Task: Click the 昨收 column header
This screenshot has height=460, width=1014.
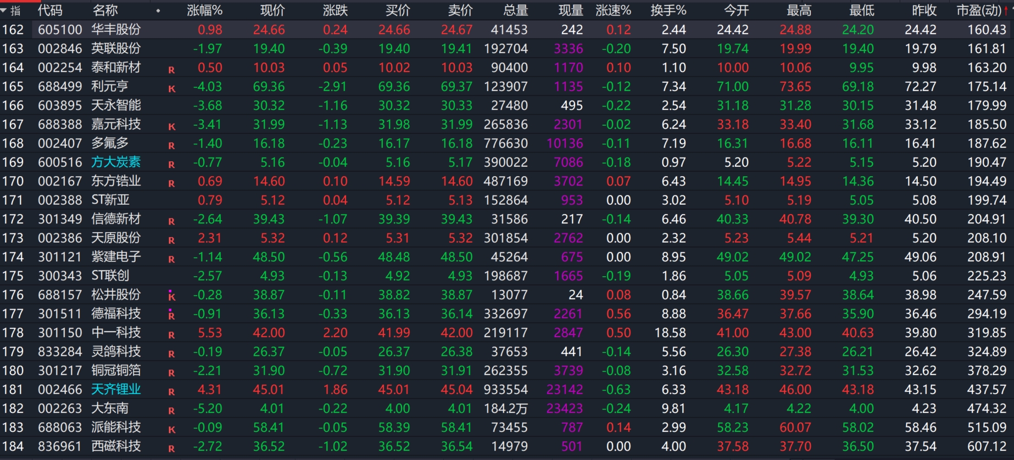Action: [x=924, y=10]
